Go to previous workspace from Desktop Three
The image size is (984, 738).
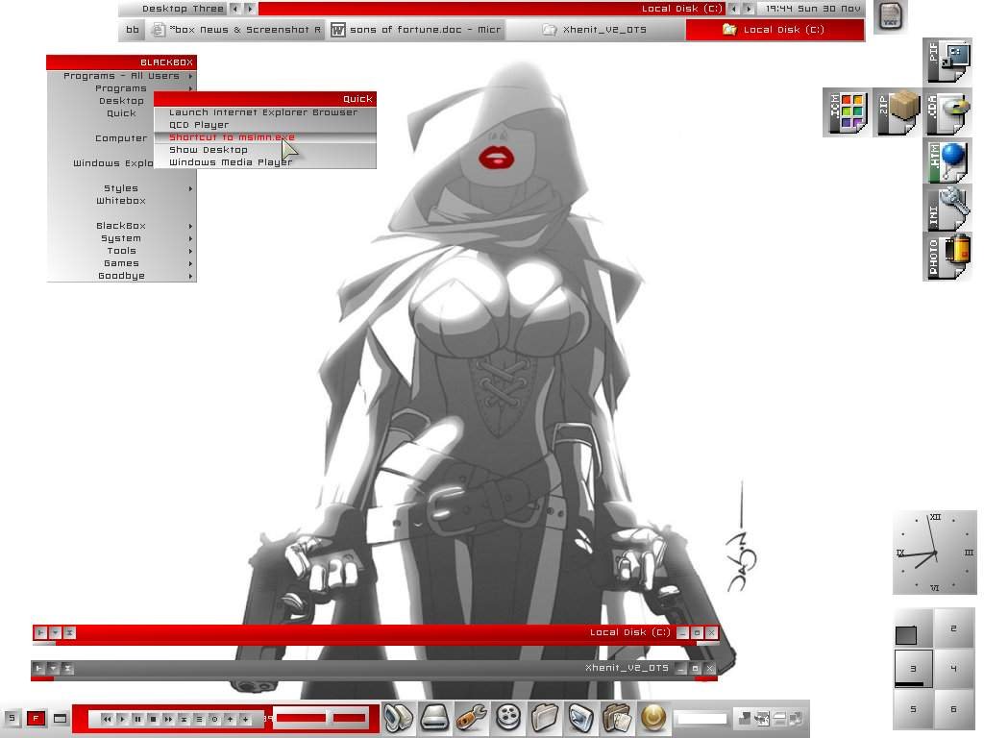pos(235,9)
